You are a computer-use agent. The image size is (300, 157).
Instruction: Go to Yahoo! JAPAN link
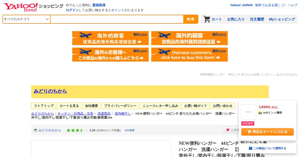tap(241, 5)
